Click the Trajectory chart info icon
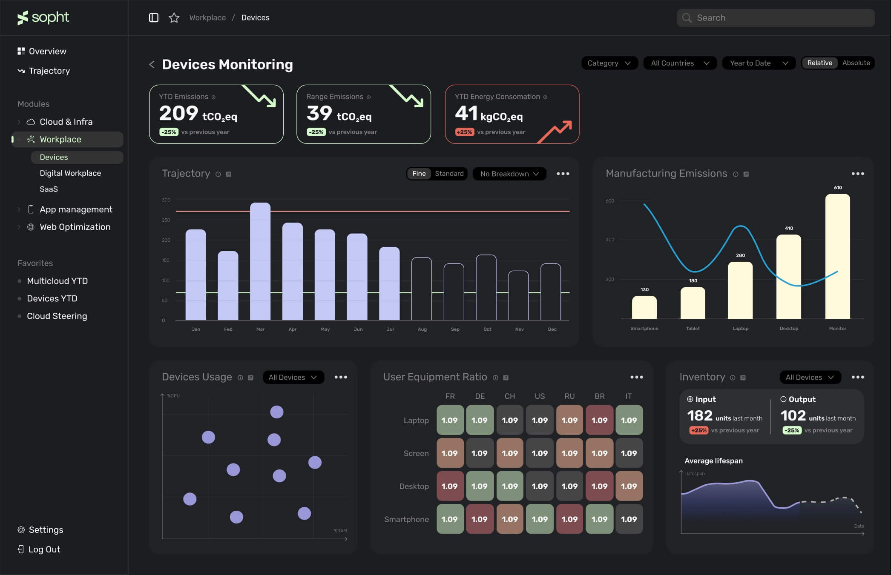Image resolution: width=891 pixels, height=575 pixels. tap(218, 174)
